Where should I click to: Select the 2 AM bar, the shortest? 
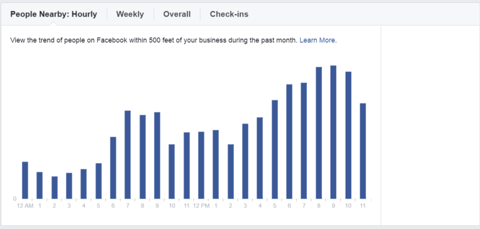pos(54,187)
